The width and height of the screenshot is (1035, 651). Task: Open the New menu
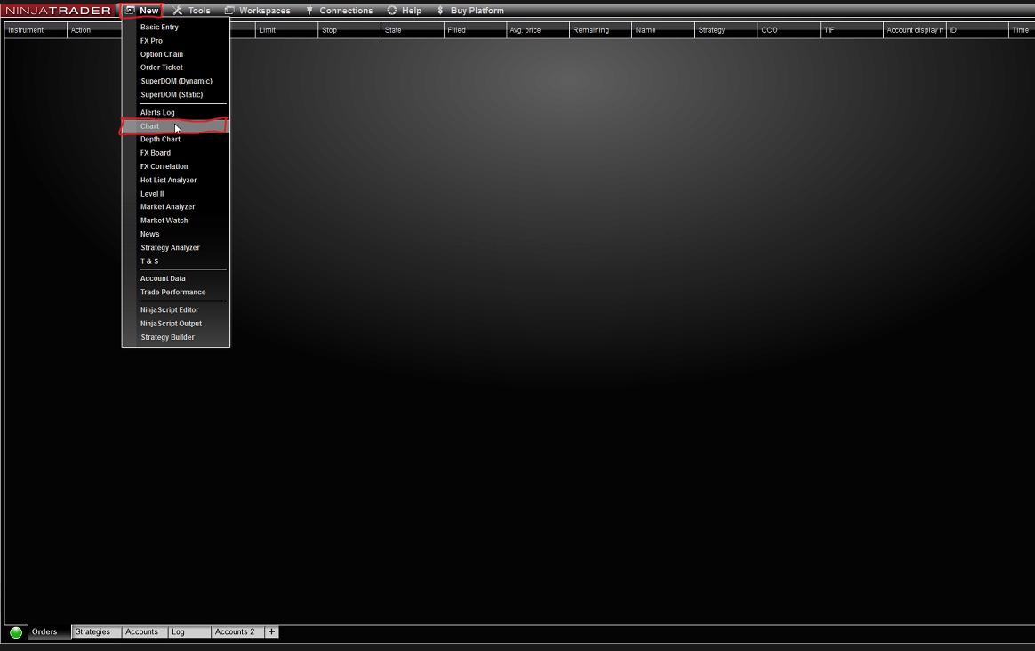(x=142, y=11)
